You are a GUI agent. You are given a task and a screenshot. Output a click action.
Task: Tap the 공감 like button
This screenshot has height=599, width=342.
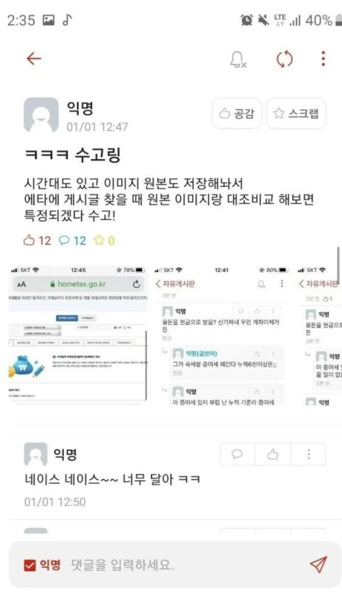coord(237,113)
